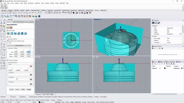The height and width of the screenshot is (103, 184).
Task: Collapse the Size section
Action: pos(8,37)
